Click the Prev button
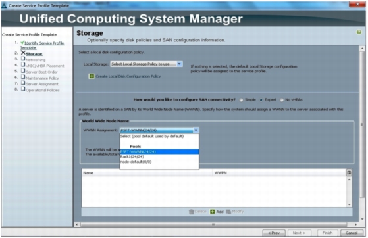 pos(274,233)
